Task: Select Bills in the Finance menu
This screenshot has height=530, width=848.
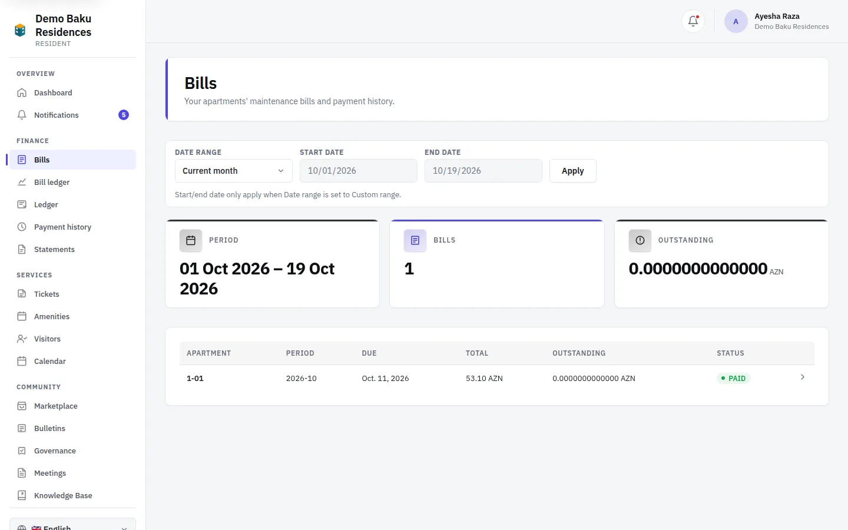Action: pos(72,160)
